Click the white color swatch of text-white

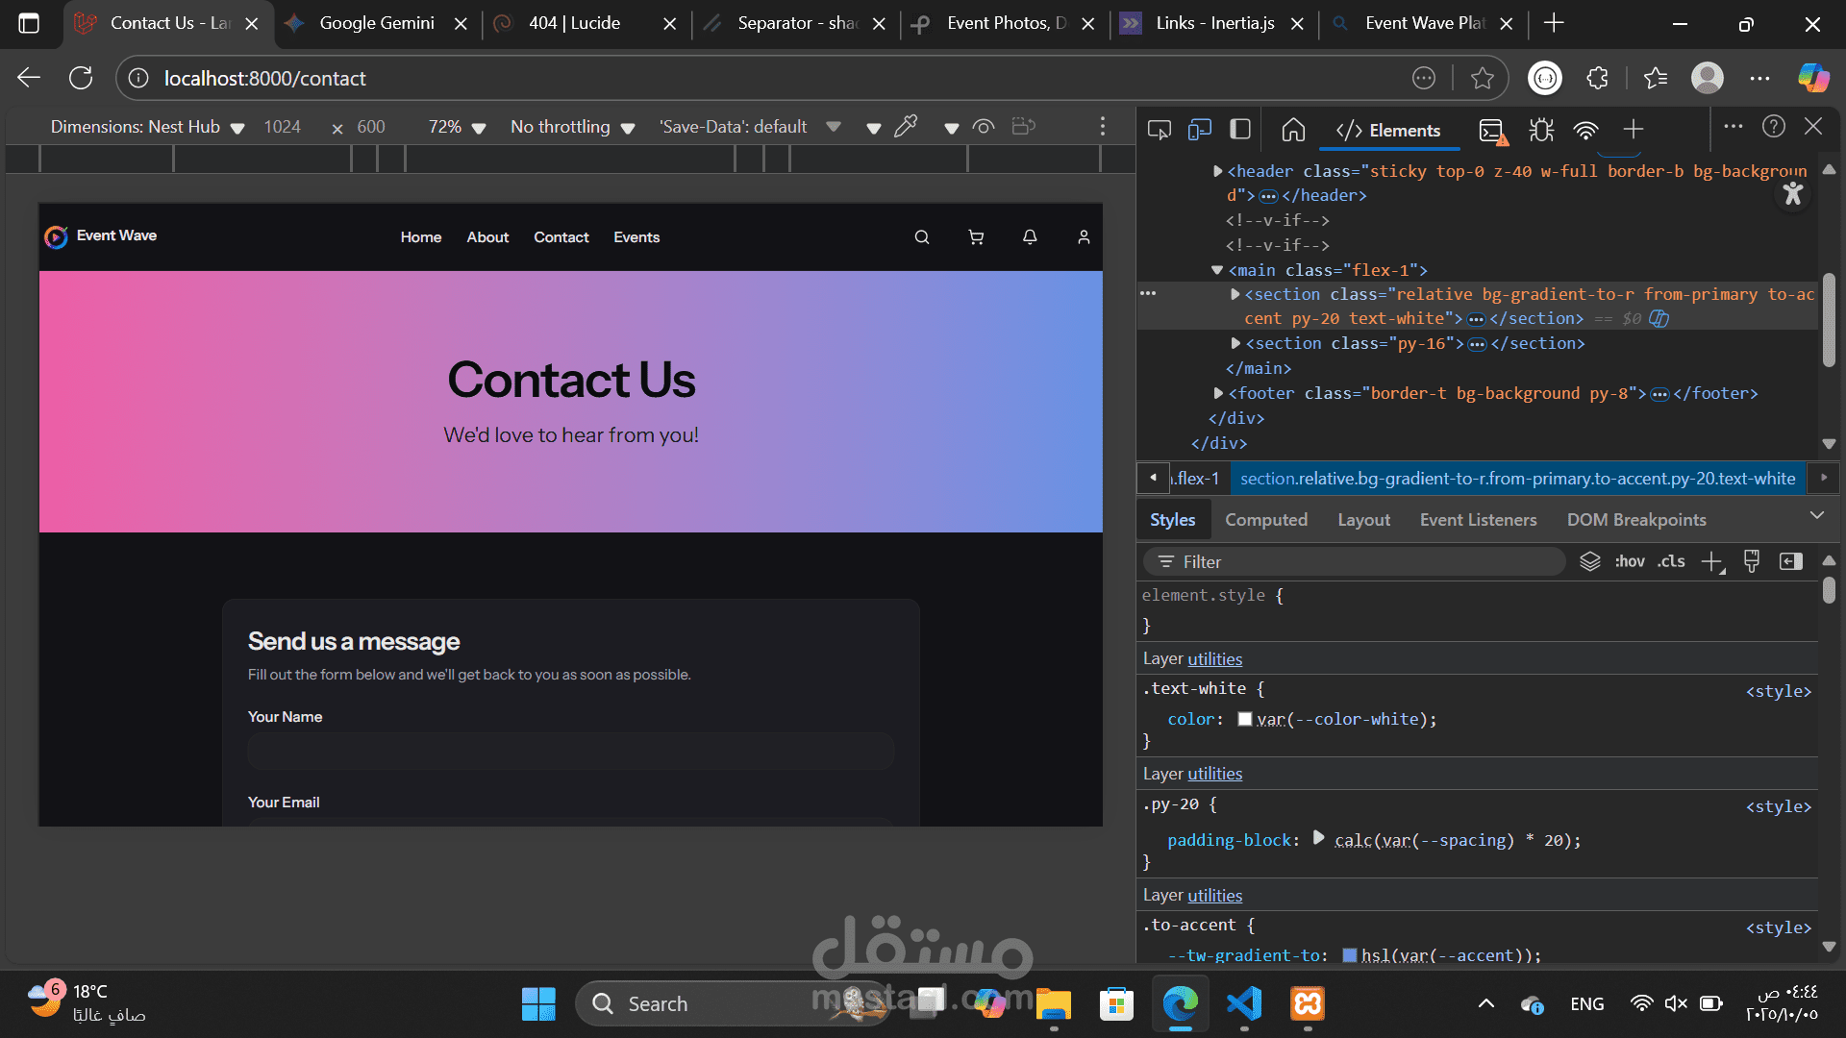coord(1245,719)
